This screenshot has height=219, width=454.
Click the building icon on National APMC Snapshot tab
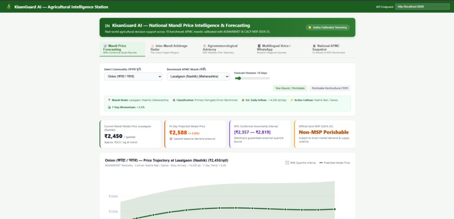tap(314, 46)
